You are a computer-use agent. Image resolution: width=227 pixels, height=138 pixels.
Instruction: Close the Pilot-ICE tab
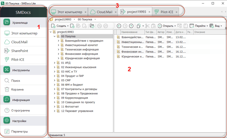(x=177, y=12)
